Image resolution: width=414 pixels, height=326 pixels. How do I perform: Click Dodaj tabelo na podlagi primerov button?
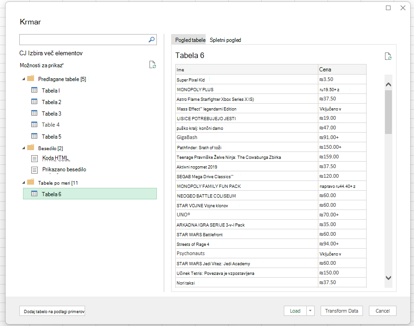click(52, 311)
